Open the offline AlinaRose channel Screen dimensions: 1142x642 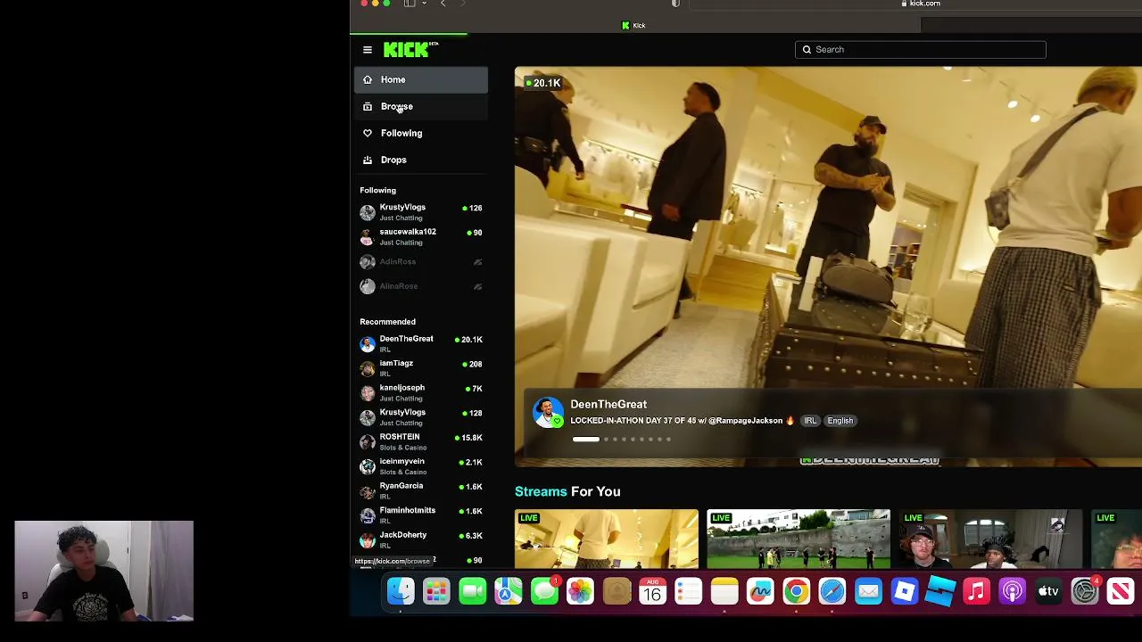pyautogui.click(x=421, y=286)
